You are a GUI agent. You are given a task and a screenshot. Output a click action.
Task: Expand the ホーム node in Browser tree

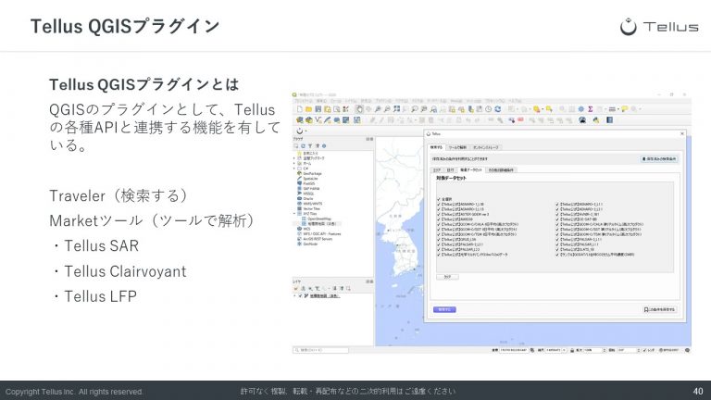pos(293,163)
